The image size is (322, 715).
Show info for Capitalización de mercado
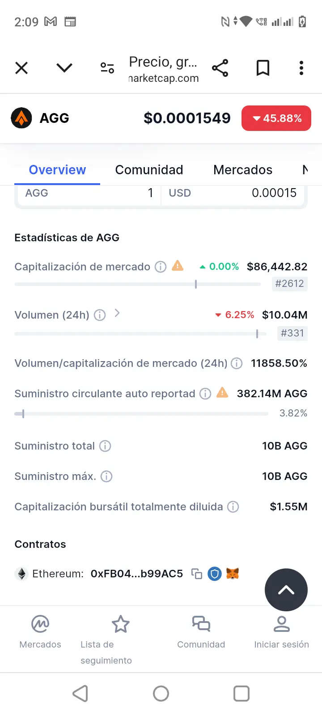(161, 267)
